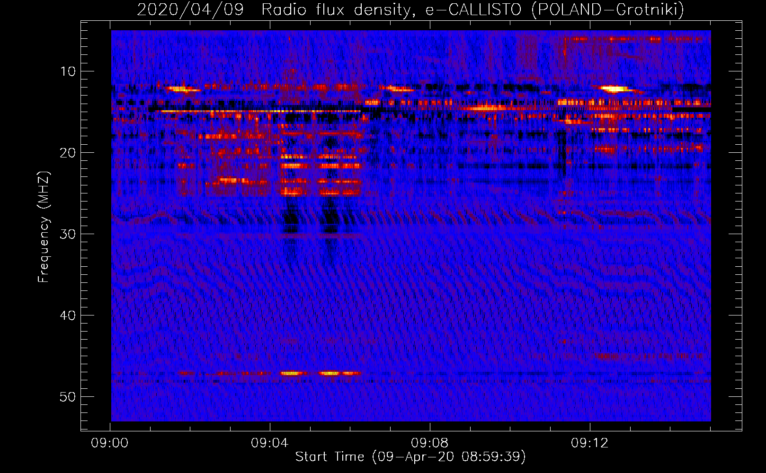Image resolution: width=766 pixels, height=473 pixels.
Task: Click the "e-CALLISTO" text in the title
Action: point(473,10)
